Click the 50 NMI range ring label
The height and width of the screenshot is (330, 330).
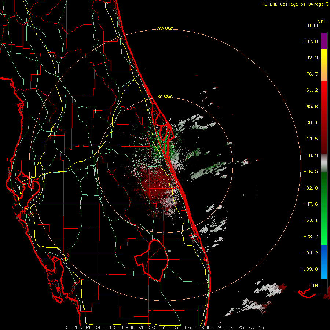point(165,97)
